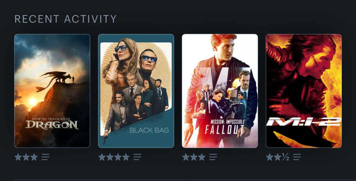Click the half-star symbol under M:I-2
The height and width of the screenshot is (181, 356).
(285, 157)
